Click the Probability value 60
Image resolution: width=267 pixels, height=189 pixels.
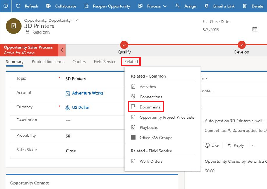tap(68, 136)
